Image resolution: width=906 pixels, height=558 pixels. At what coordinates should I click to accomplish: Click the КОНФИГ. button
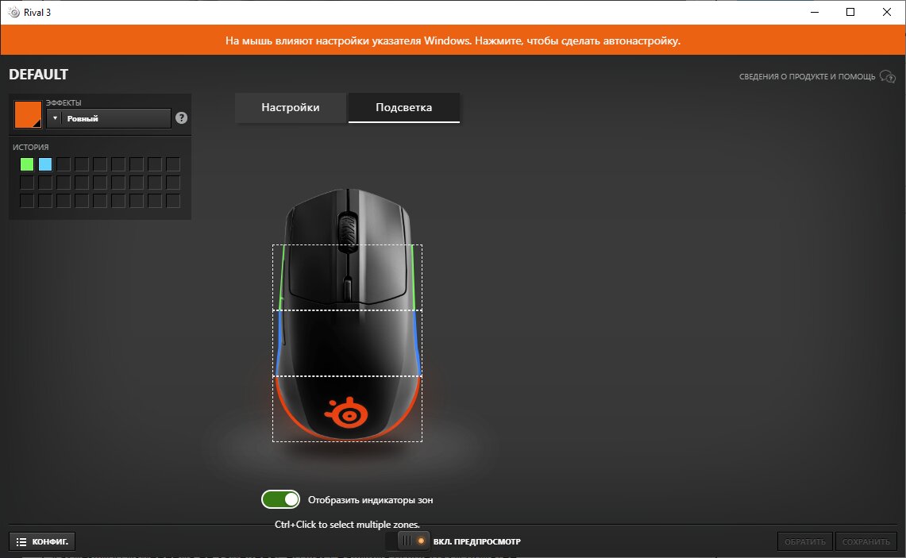pos(42,542)
